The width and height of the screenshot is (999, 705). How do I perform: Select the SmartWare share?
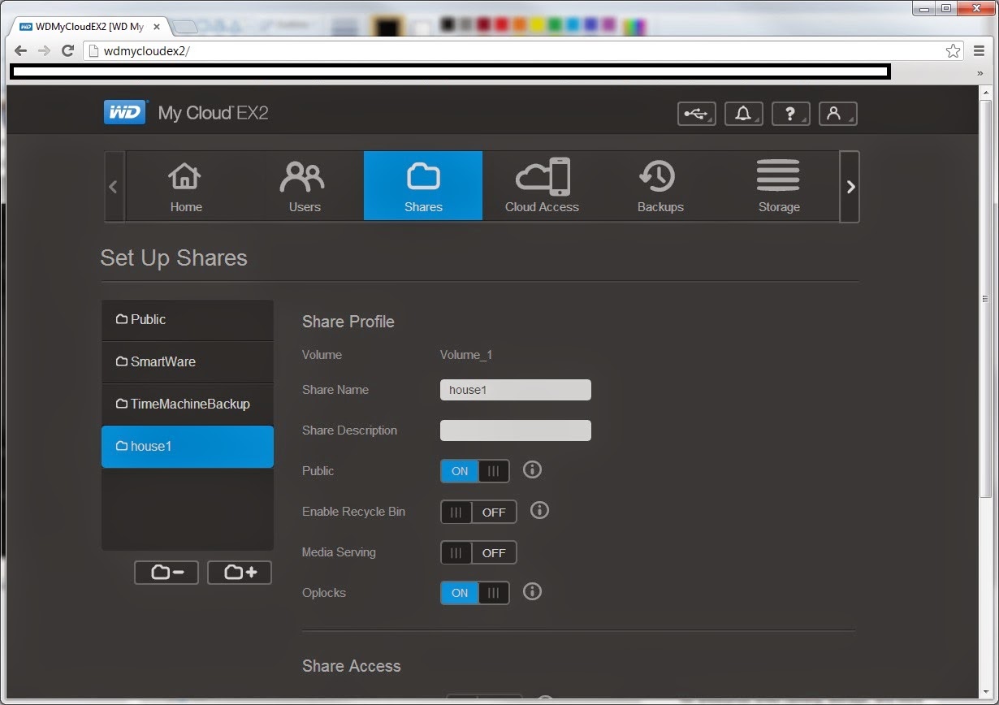tap(188, 362)
